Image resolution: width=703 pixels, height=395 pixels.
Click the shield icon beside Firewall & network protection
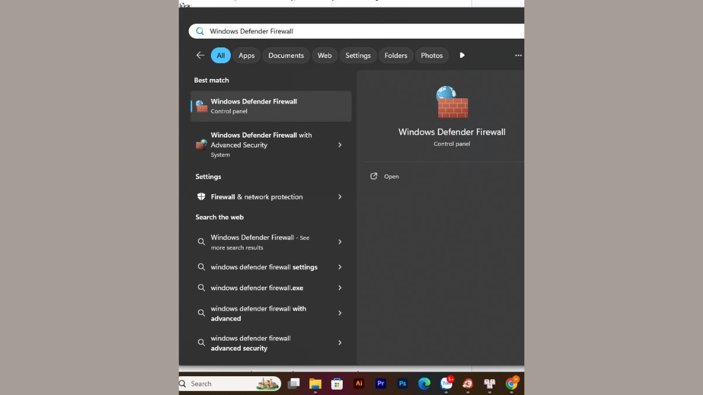coord(201,197)
